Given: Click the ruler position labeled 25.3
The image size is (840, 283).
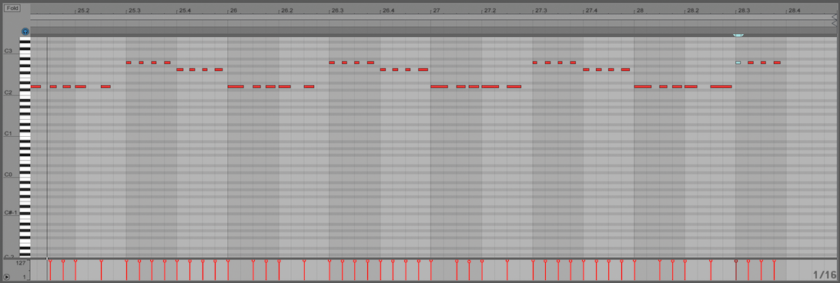Looking at the screenshot, I should coord(135,10).
